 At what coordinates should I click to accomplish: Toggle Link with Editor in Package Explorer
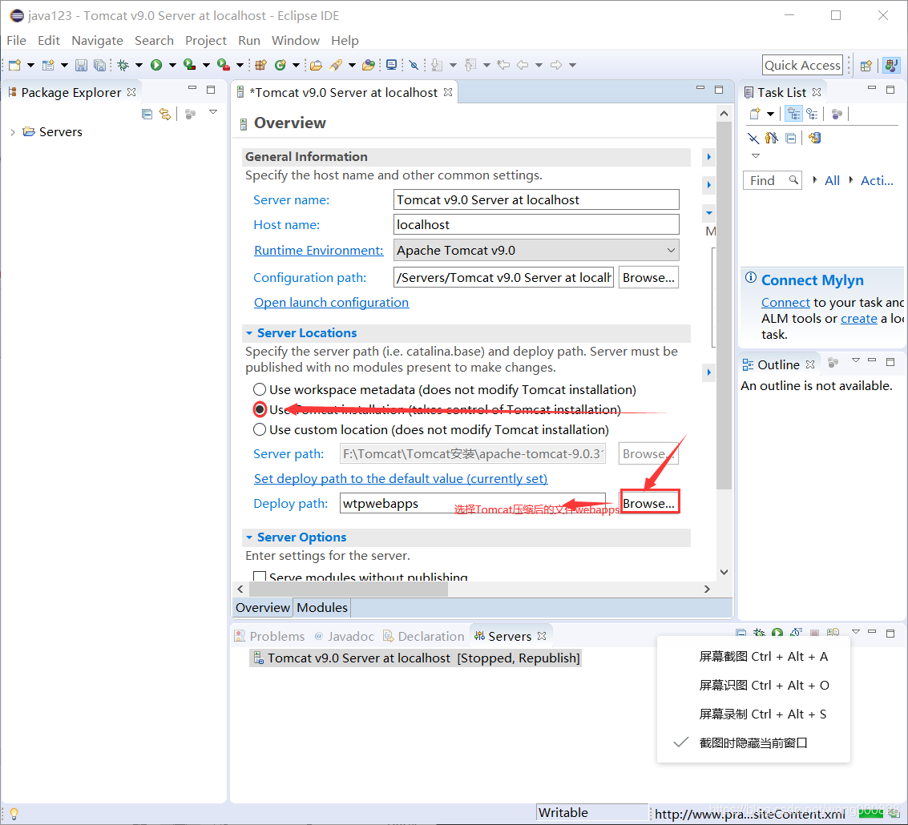pyautogui.click(x=165, y=114)
